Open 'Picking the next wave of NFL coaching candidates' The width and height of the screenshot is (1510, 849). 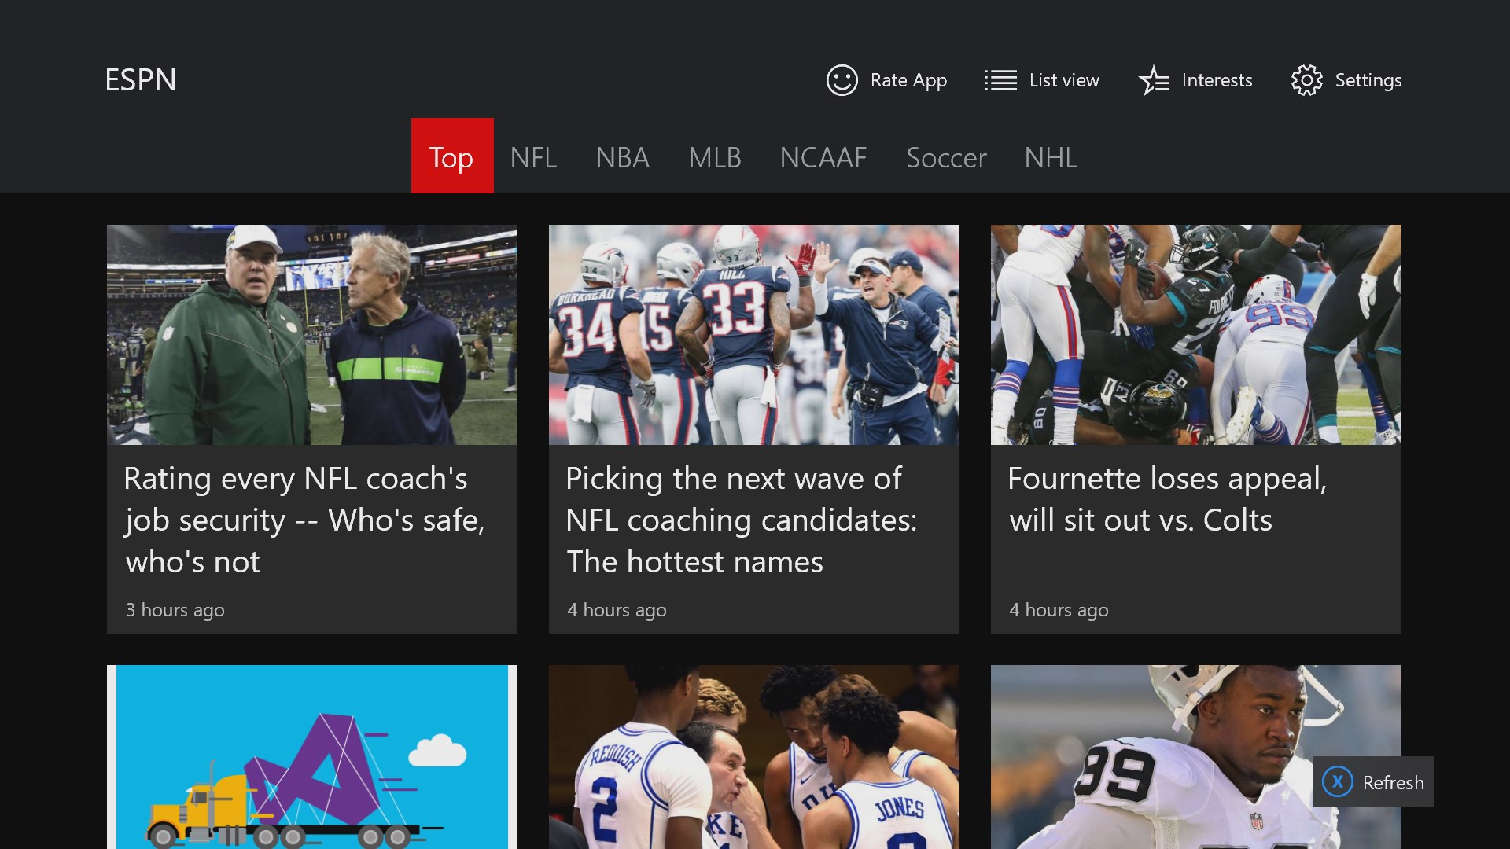(742, 520)
